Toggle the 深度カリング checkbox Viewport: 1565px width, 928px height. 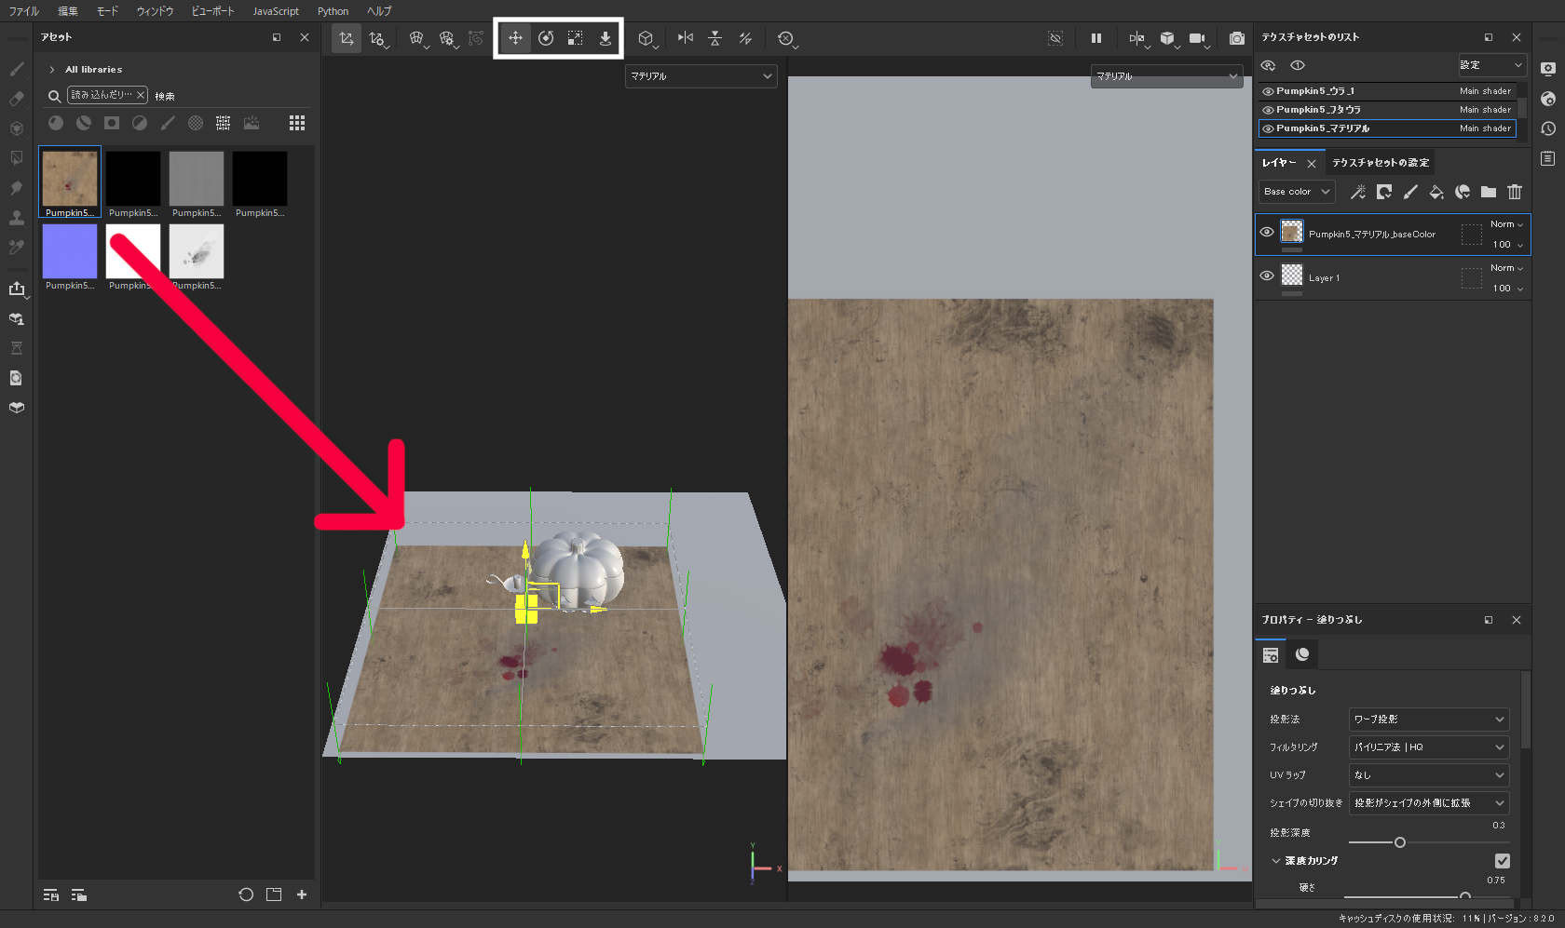click(1502, 861)
